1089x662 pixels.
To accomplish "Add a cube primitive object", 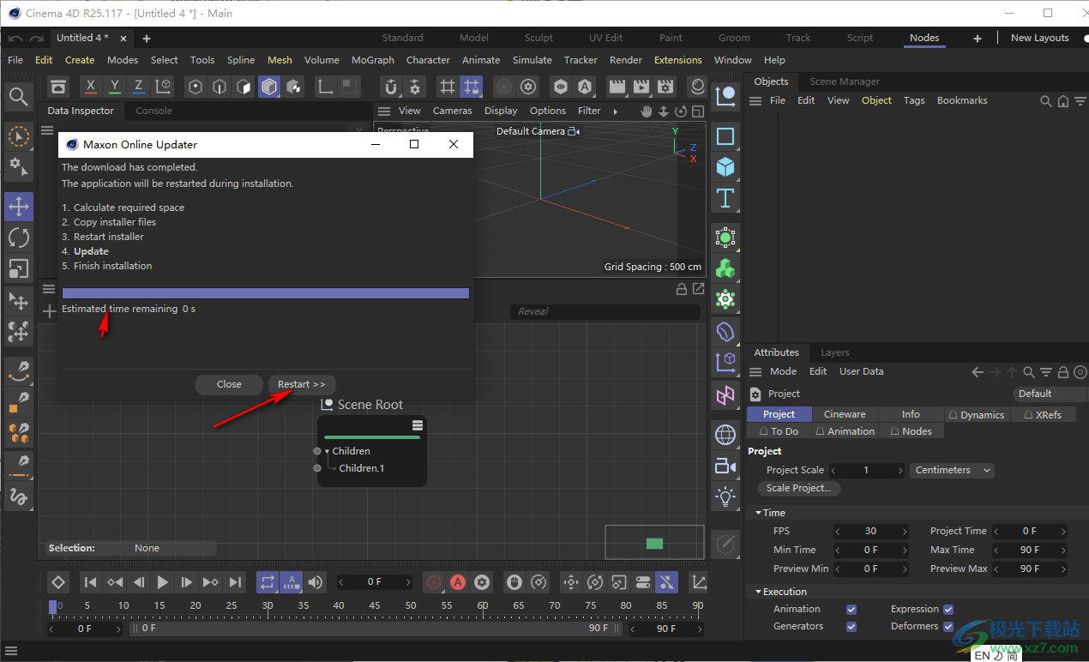I will 725,166.
